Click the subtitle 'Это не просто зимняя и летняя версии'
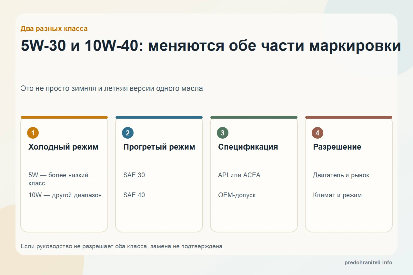Screen dimensions: 413x275 (x=112, y=88)
